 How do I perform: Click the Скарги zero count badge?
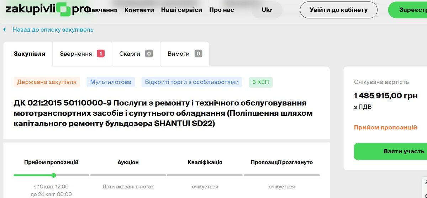(149, 54)
